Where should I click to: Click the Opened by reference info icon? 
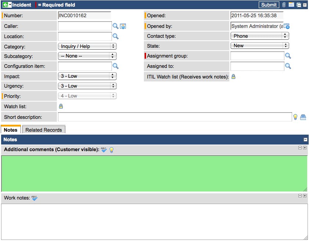point(287,26)
